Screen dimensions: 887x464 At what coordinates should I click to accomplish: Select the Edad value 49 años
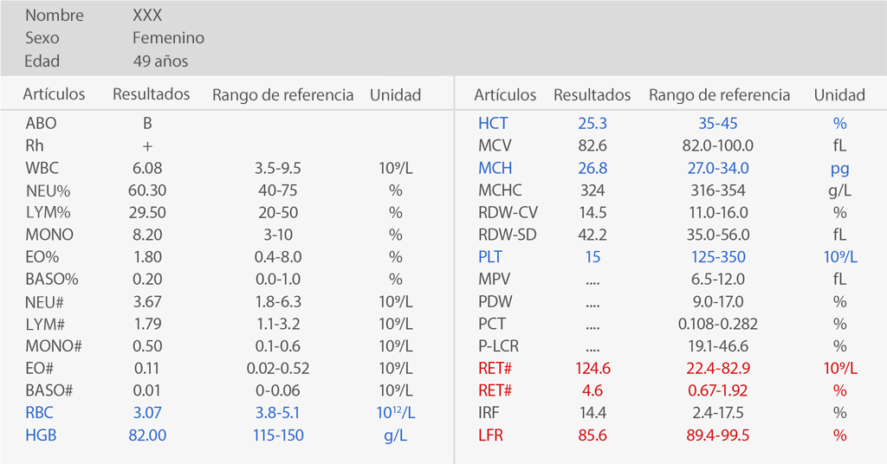(160, 61)
